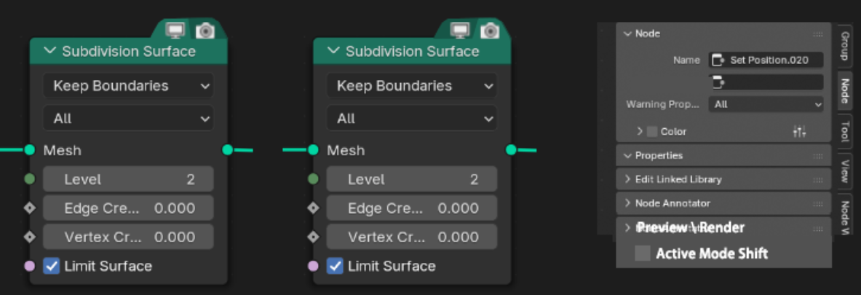Click the node Color swatch box
The width and height of the screenshot is (861, 295).
(x=652, y=132)
